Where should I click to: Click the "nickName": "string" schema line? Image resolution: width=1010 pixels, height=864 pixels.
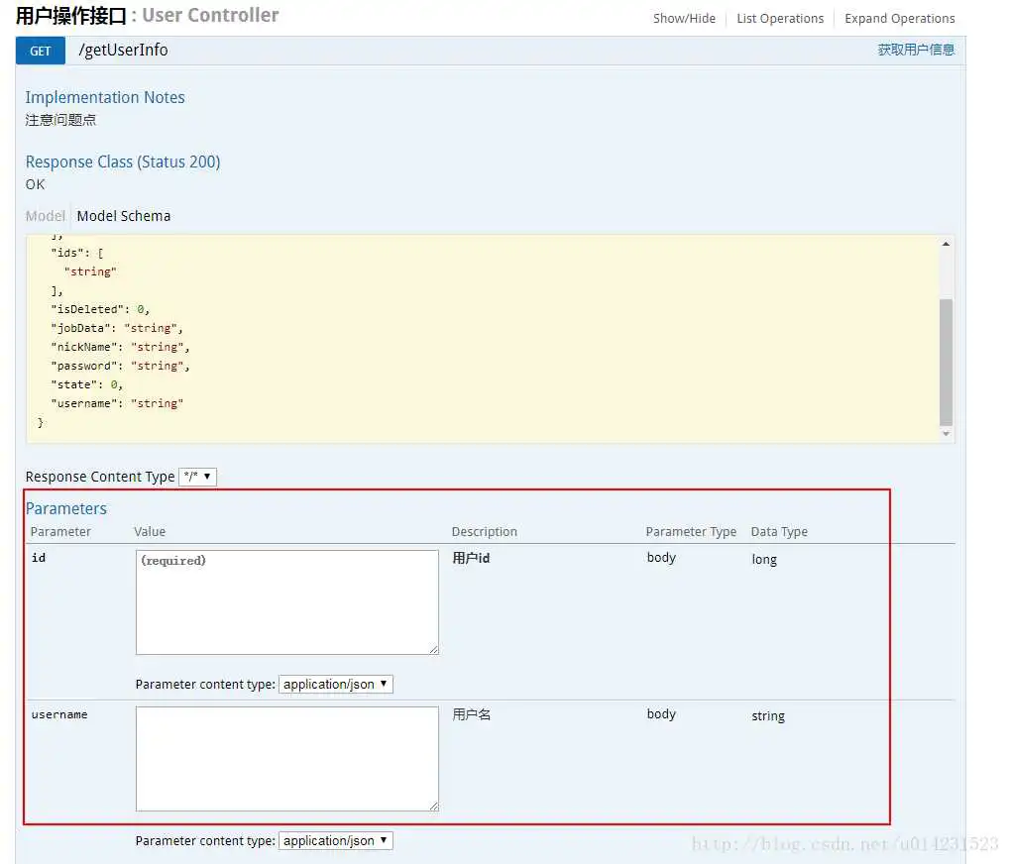click(121, 347)
